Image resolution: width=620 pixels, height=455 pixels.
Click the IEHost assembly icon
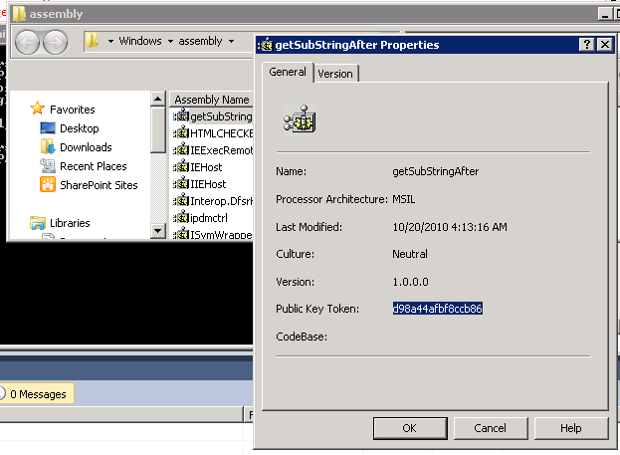pos(181,166)
